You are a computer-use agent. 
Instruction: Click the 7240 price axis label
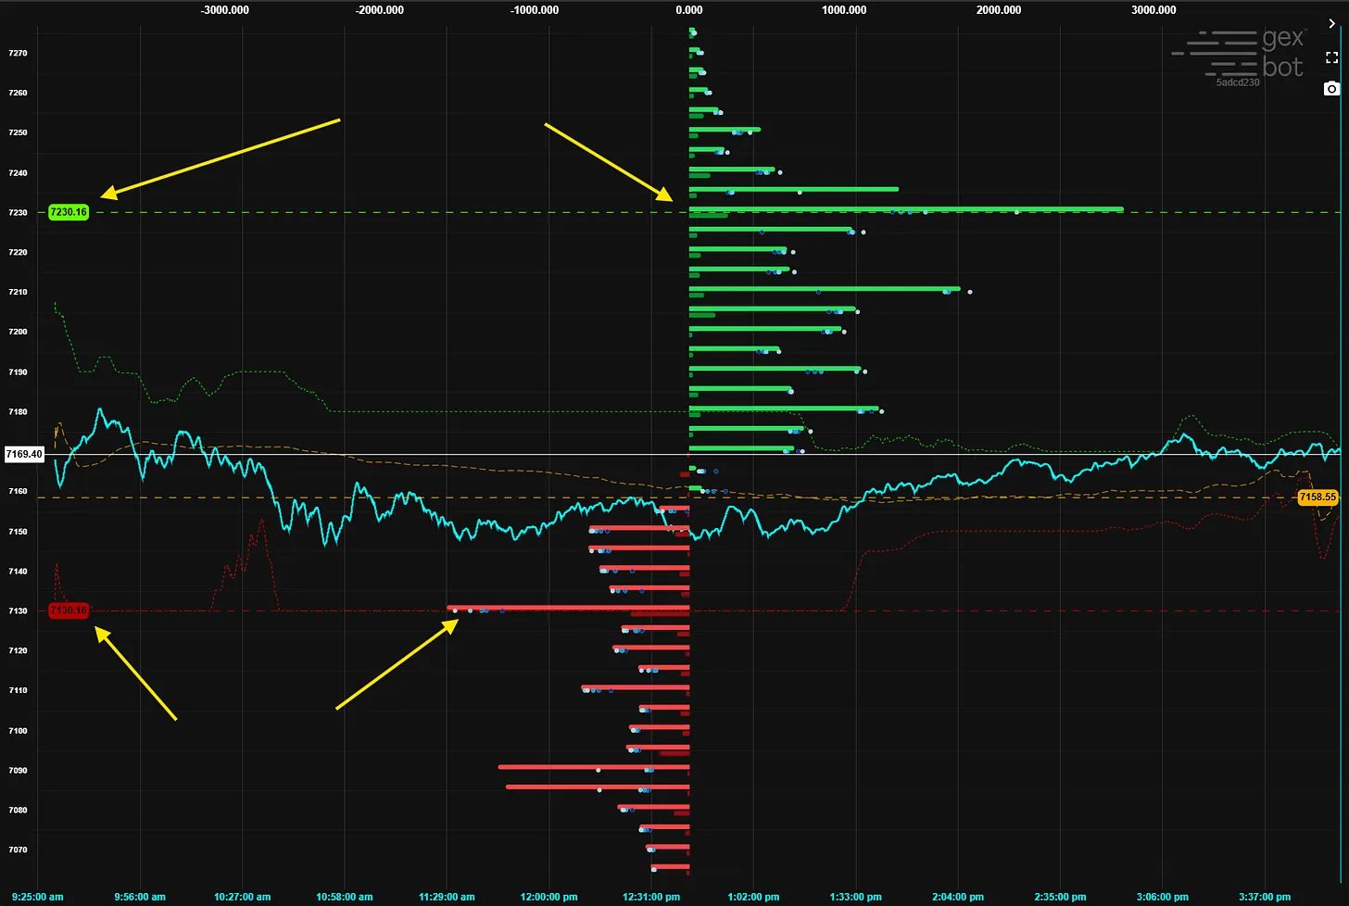click(x=18, y=172)
